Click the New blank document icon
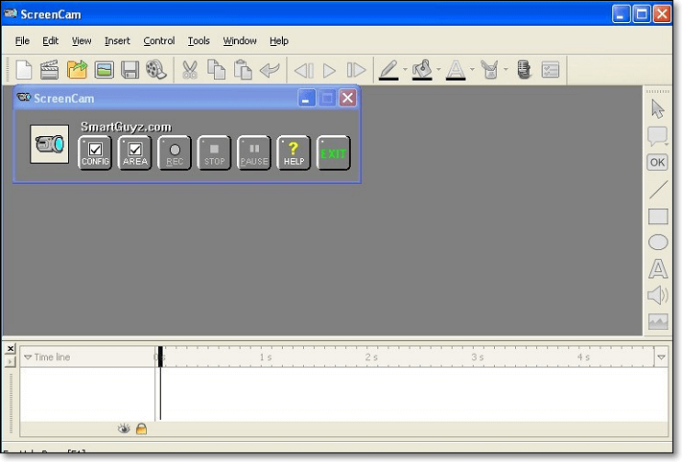The image size is (682, 462). [23, 70]
